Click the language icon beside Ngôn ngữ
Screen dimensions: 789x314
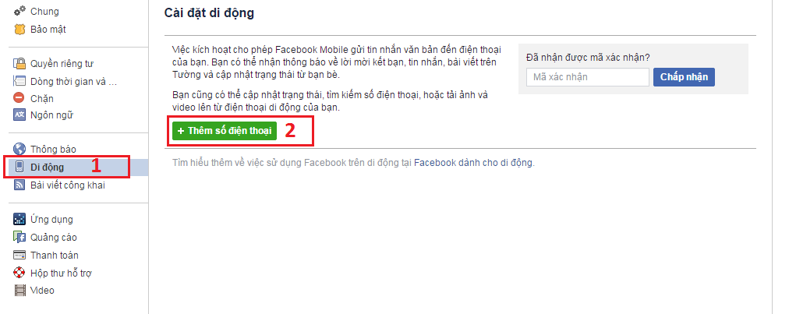[x=19, y=115]
